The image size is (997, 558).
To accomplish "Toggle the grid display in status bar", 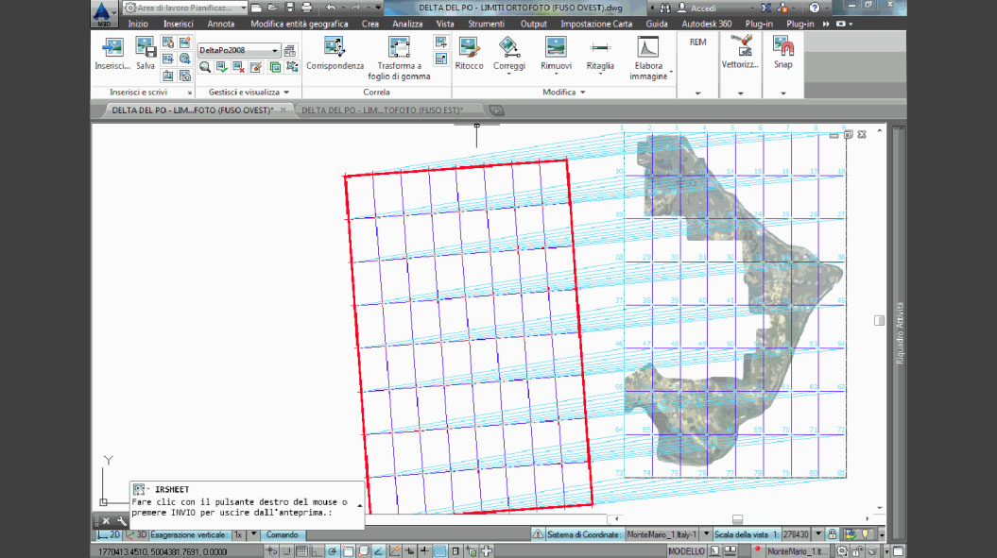I will pos(301,551).
